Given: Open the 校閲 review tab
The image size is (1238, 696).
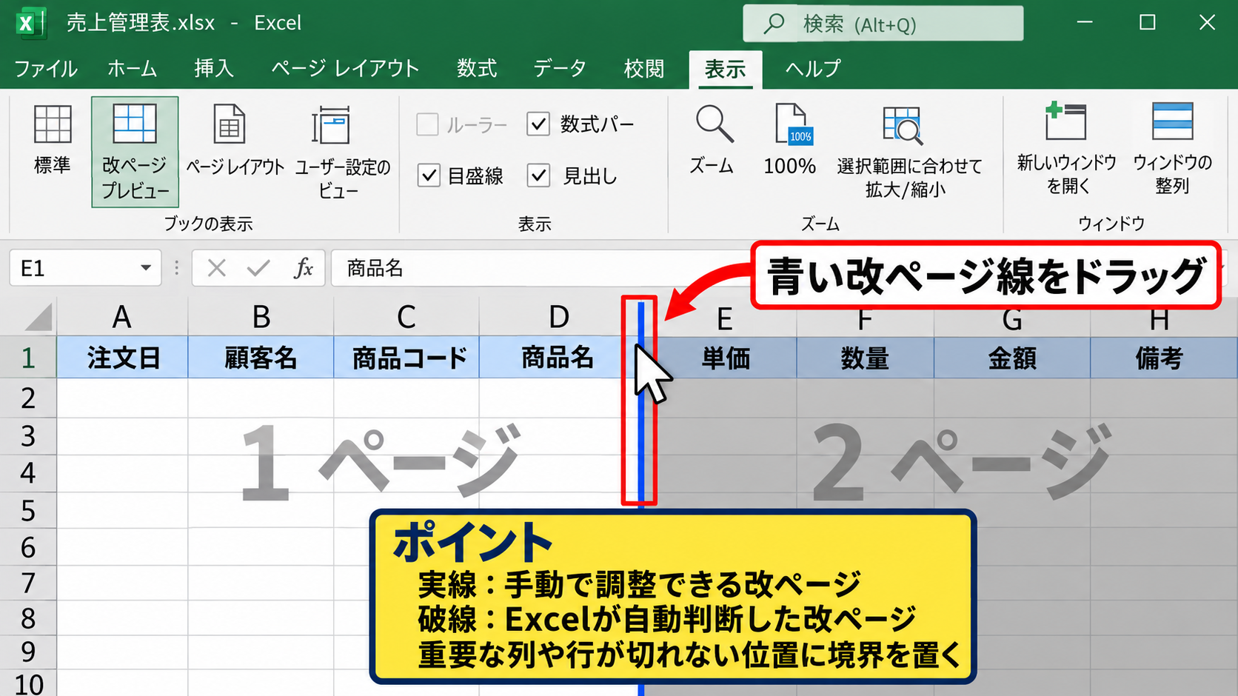Looking at the screenshot, I should [644, 69].
